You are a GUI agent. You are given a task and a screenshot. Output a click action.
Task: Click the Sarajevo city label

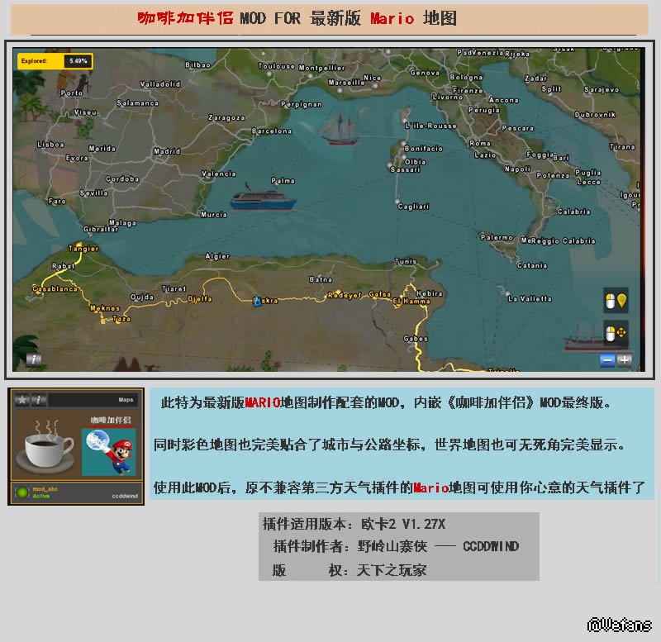click(x=602, y=89)
